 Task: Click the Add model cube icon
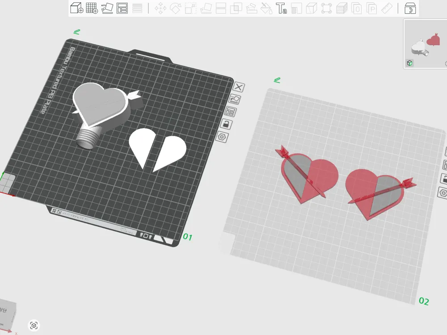(77, 8)
